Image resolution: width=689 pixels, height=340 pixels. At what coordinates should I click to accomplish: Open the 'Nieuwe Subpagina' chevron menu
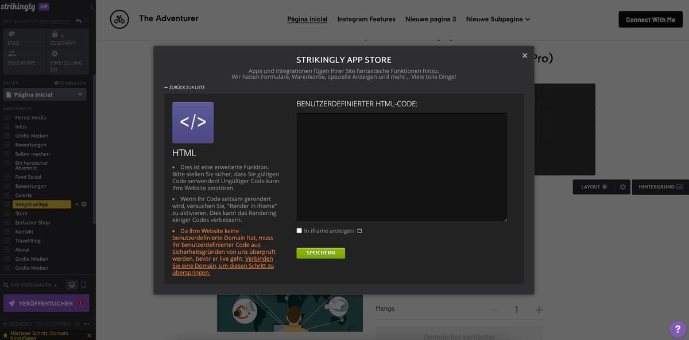click(526, 18)
